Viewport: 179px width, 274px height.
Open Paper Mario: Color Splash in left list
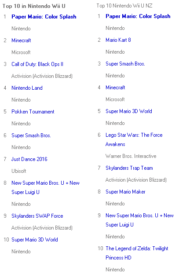click(44, 17)
